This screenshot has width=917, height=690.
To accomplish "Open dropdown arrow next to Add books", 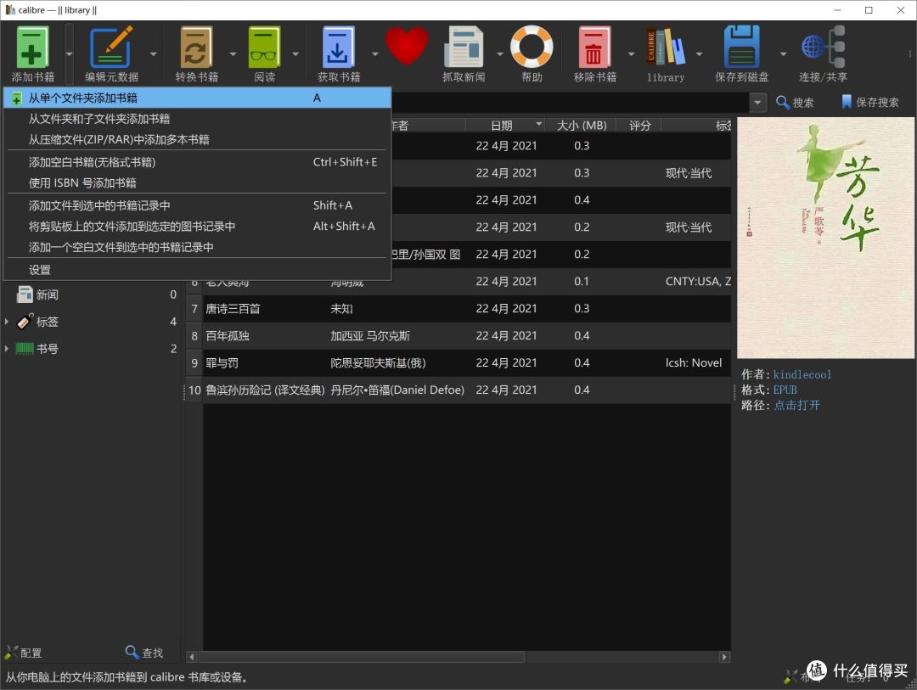I will click(x=69, y=53).
